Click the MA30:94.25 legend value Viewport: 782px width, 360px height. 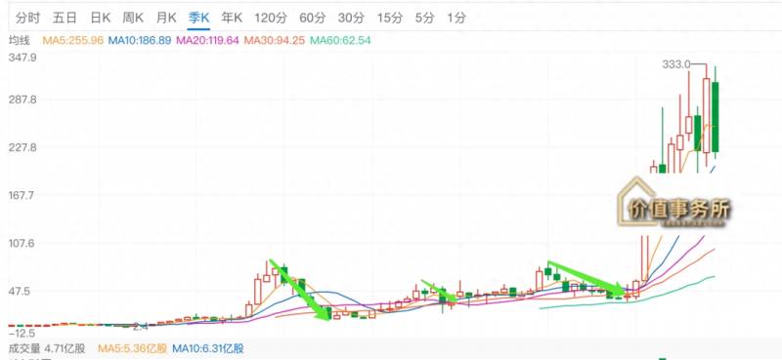tap(275, 40)
